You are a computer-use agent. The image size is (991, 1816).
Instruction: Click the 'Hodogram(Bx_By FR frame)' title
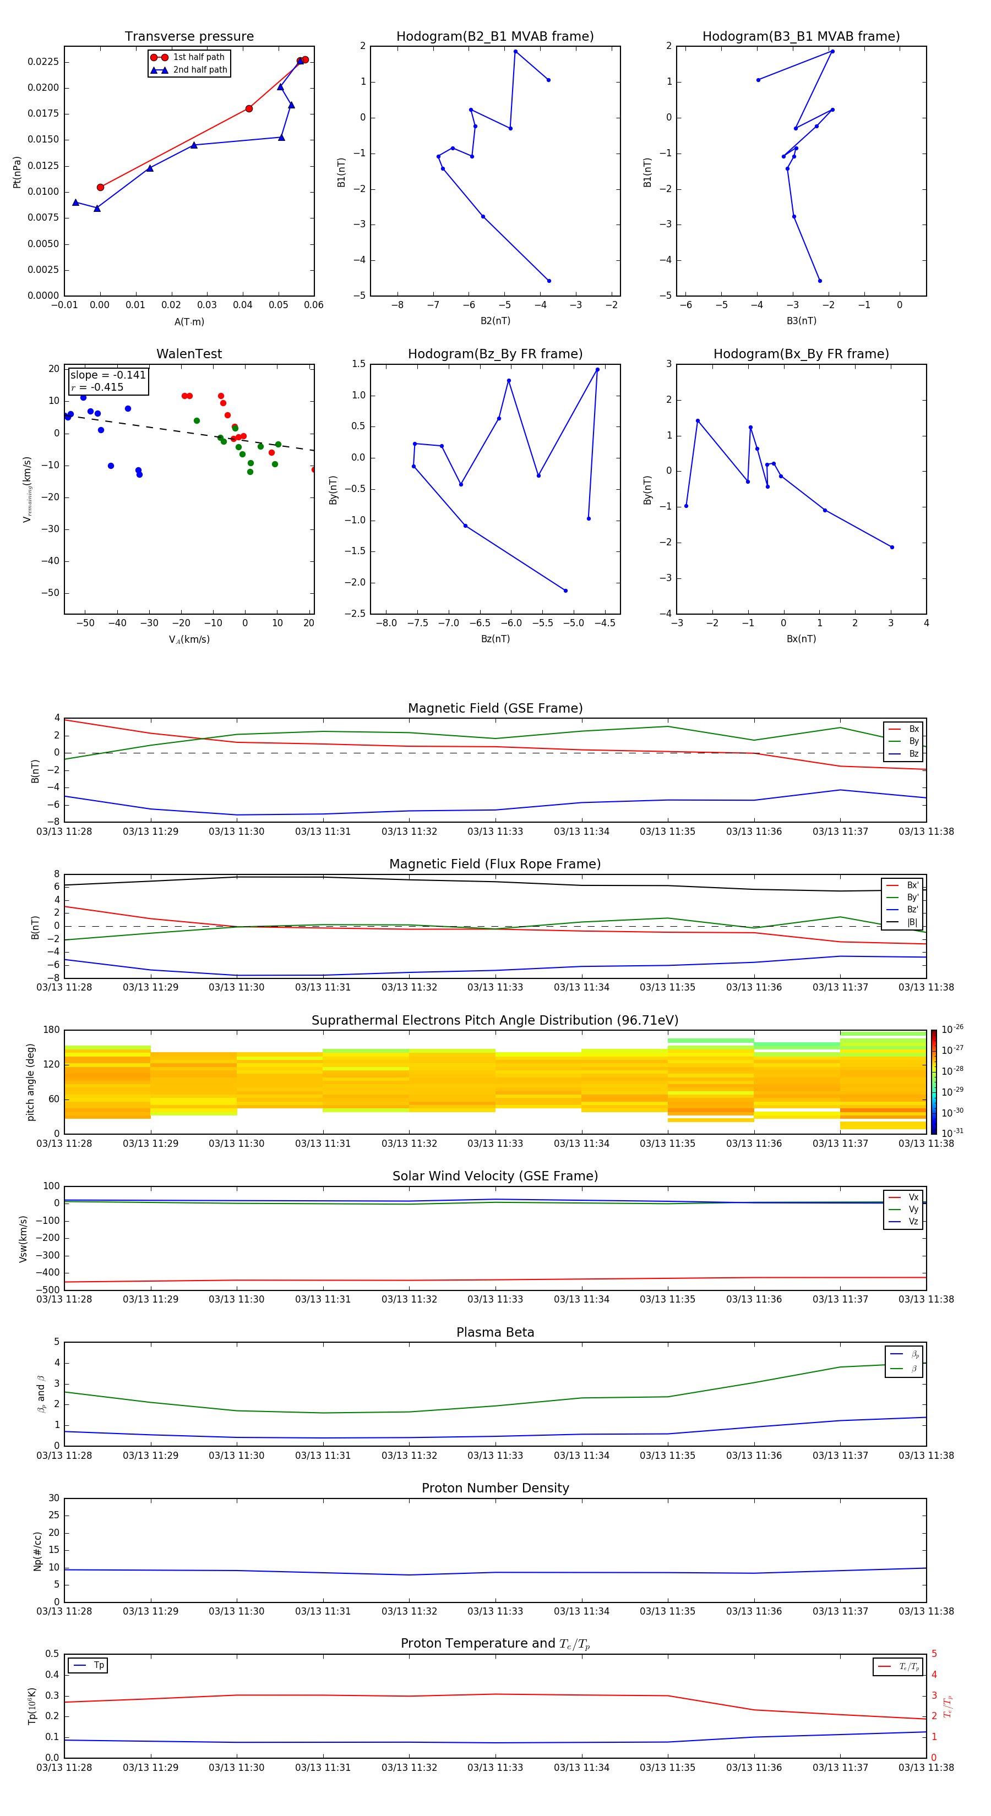point(801,354)
